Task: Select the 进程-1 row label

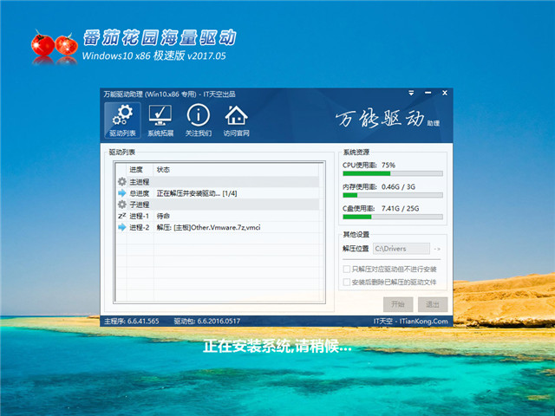Action: pos(139,216)
